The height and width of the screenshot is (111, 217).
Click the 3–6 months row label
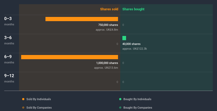[9, 40]
